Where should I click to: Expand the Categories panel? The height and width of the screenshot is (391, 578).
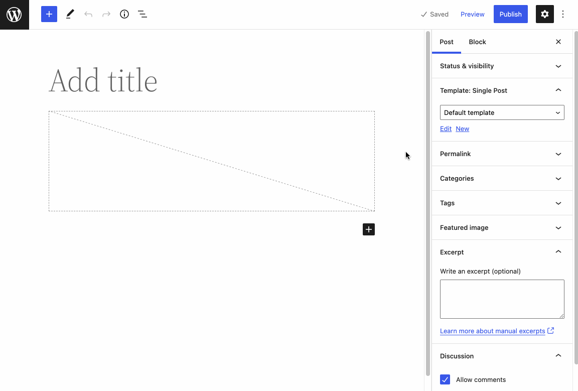tap(502, 178)
